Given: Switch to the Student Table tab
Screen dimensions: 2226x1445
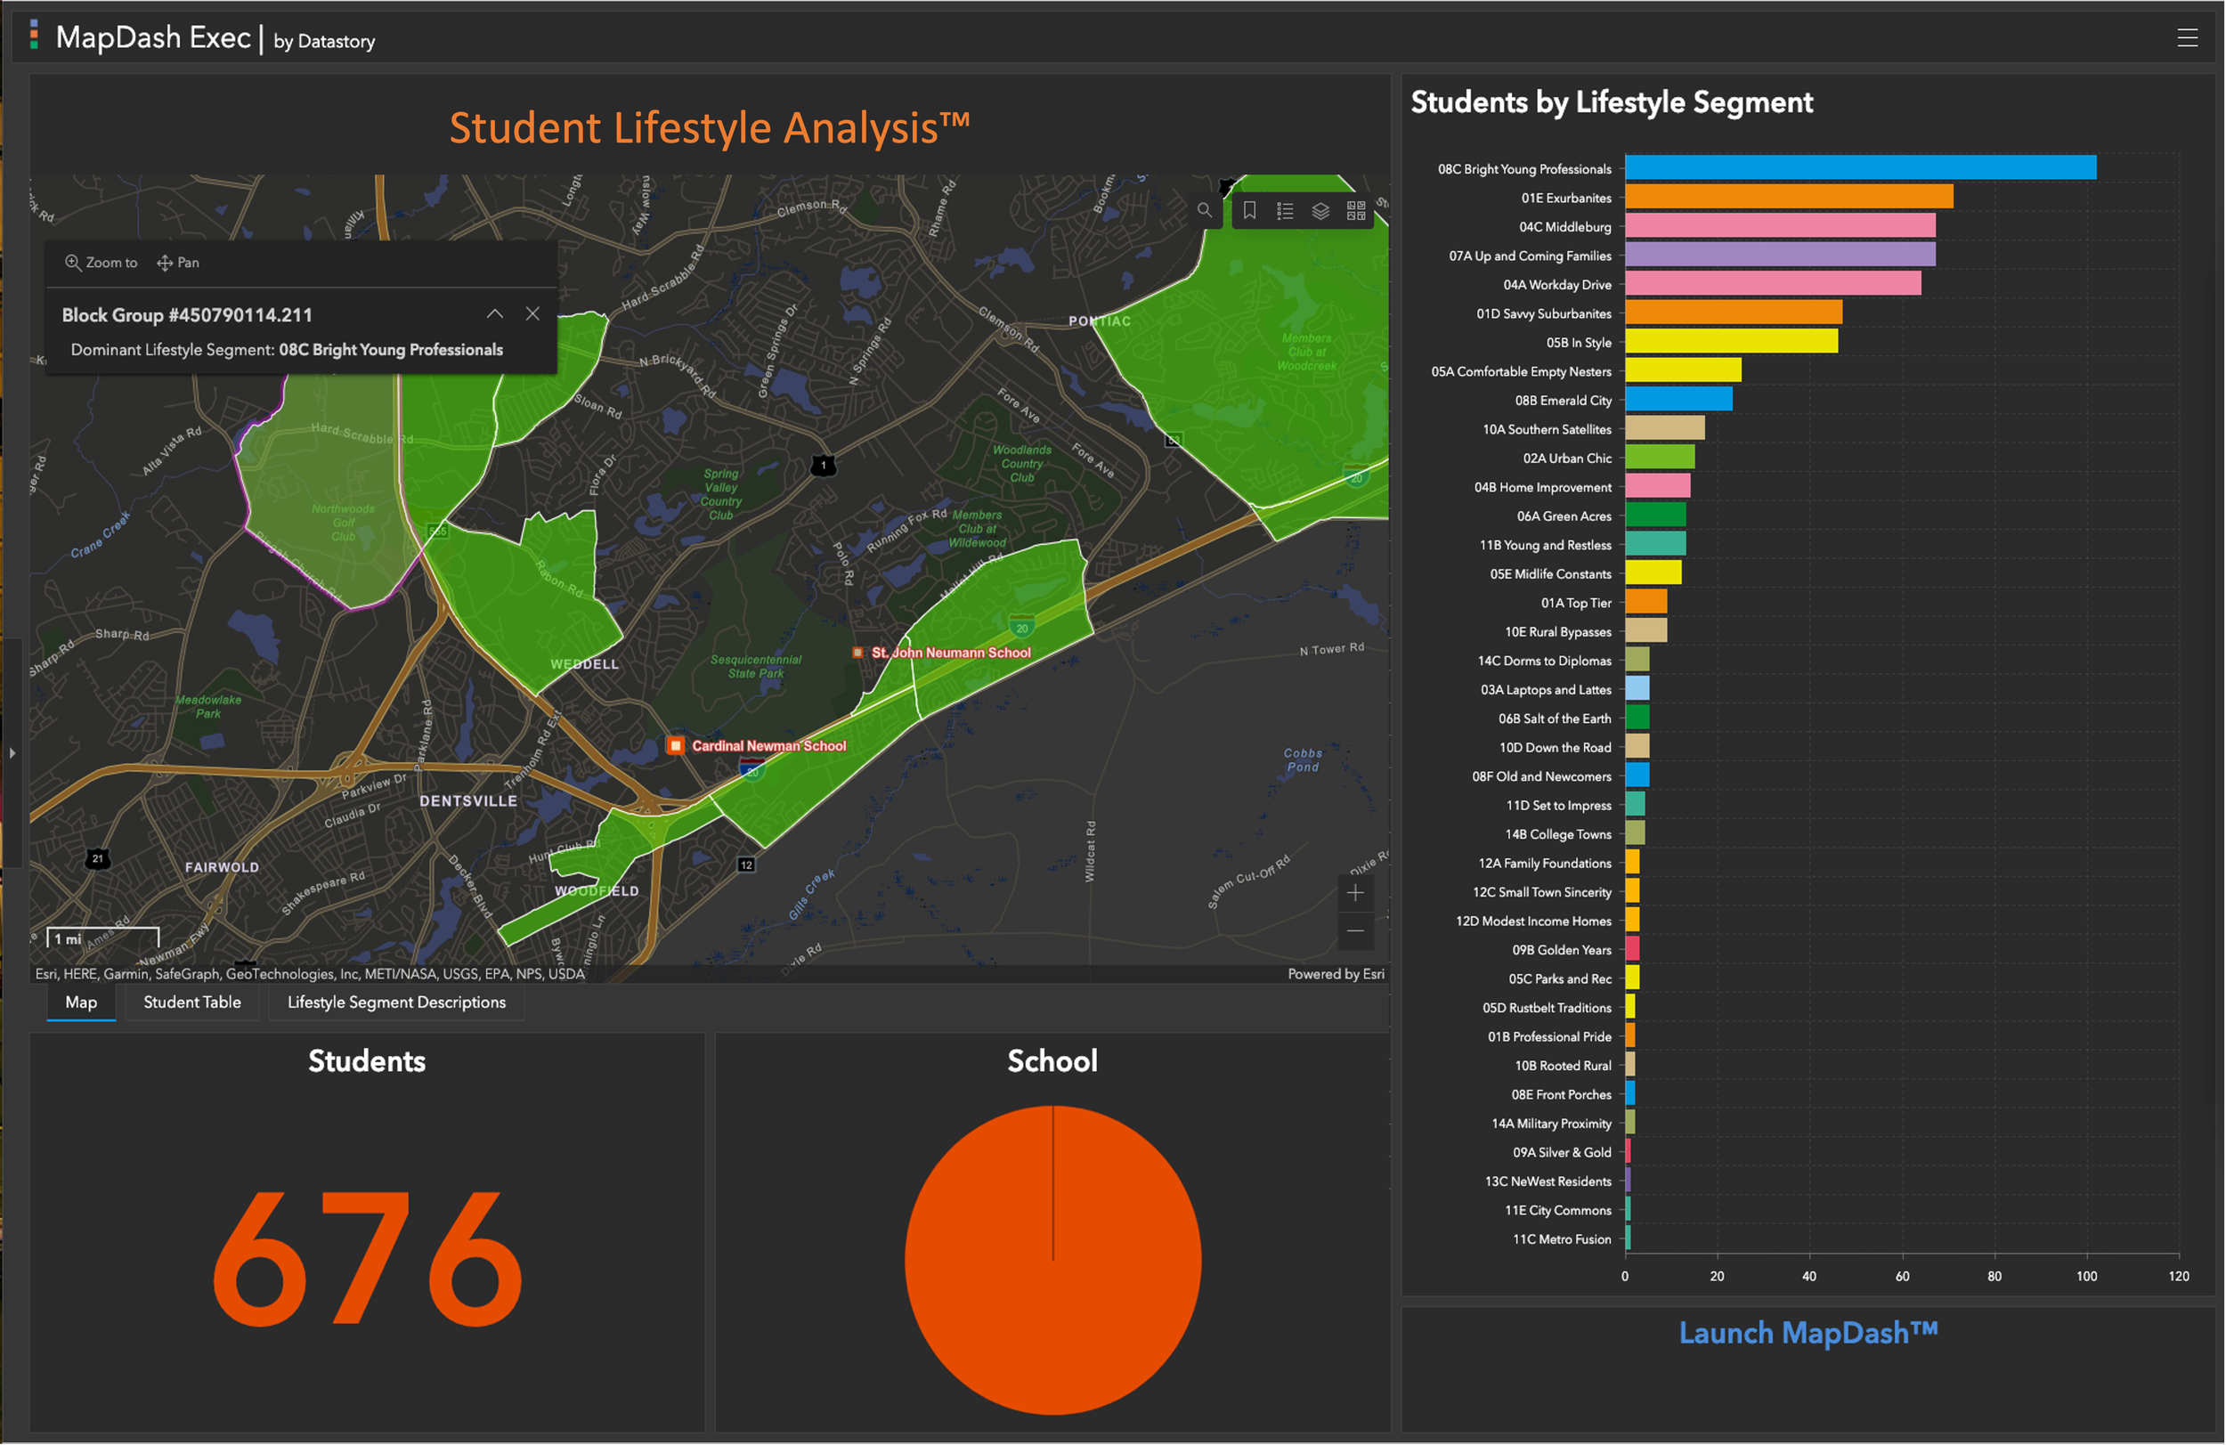Looking at the screenshot, I should [x=191, y=1003].
